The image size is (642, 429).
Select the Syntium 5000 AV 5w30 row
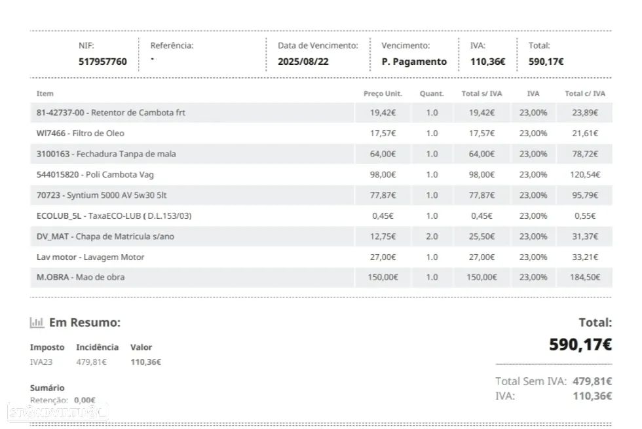(106, 195)
